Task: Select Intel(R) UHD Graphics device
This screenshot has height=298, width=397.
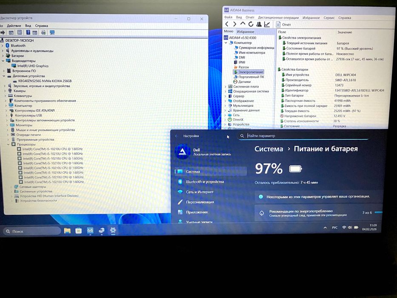Action: tap(30, 66)
